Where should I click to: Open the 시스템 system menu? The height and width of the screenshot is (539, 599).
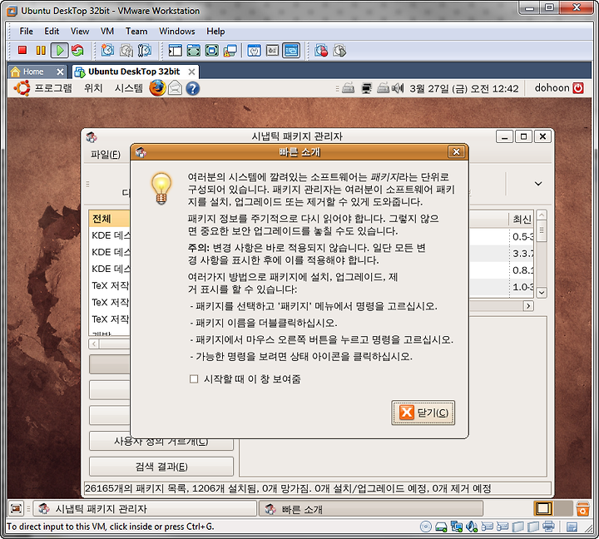[129, 88]
